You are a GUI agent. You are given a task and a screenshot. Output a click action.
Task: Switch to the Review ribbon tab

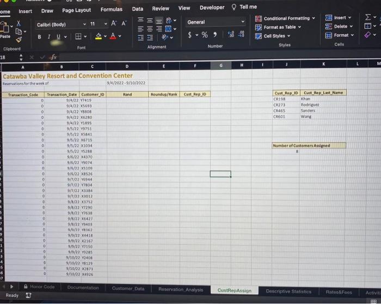pyautogui.click(x=161, y=9)
